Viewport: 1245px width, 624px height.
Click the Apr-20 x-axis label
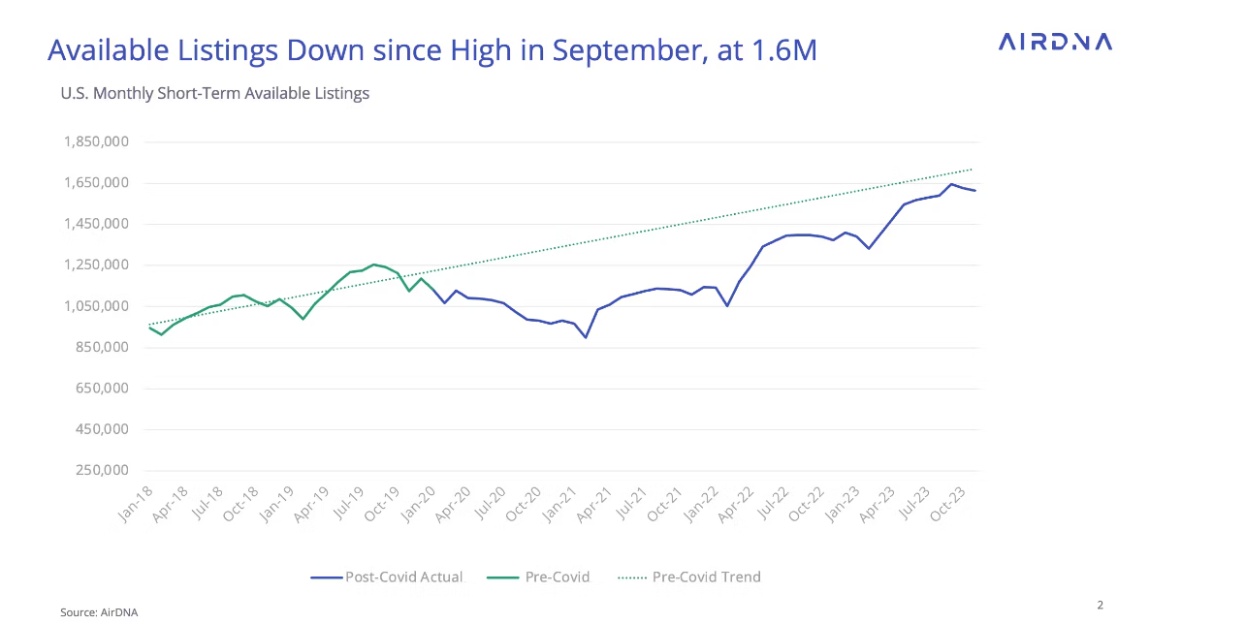click(x=453, y=504)
